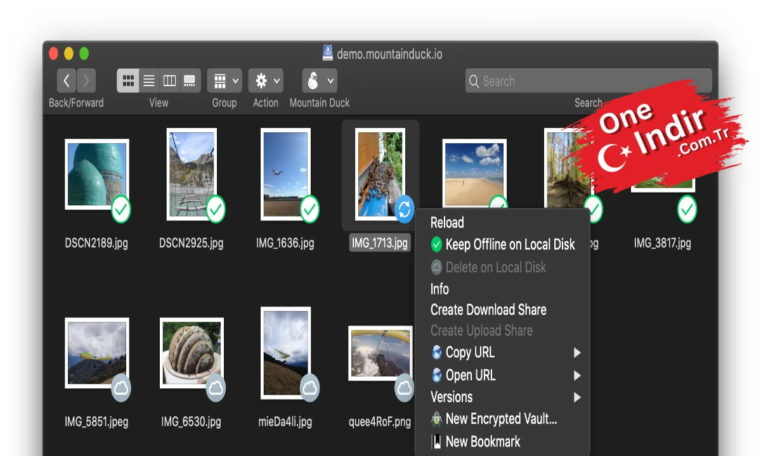Screen dimensions: 761x456
Task: Click the synced checkmark badge on DSCN2189.jpg
Action: click(x=121, y=210)
